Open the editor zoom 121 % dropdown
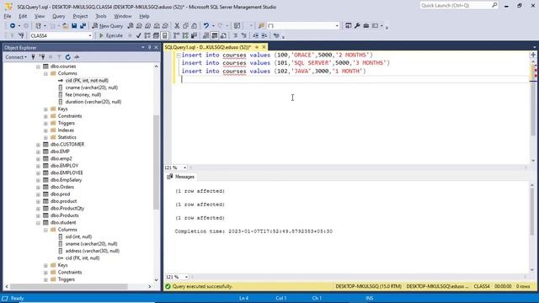 pos(184,167)
